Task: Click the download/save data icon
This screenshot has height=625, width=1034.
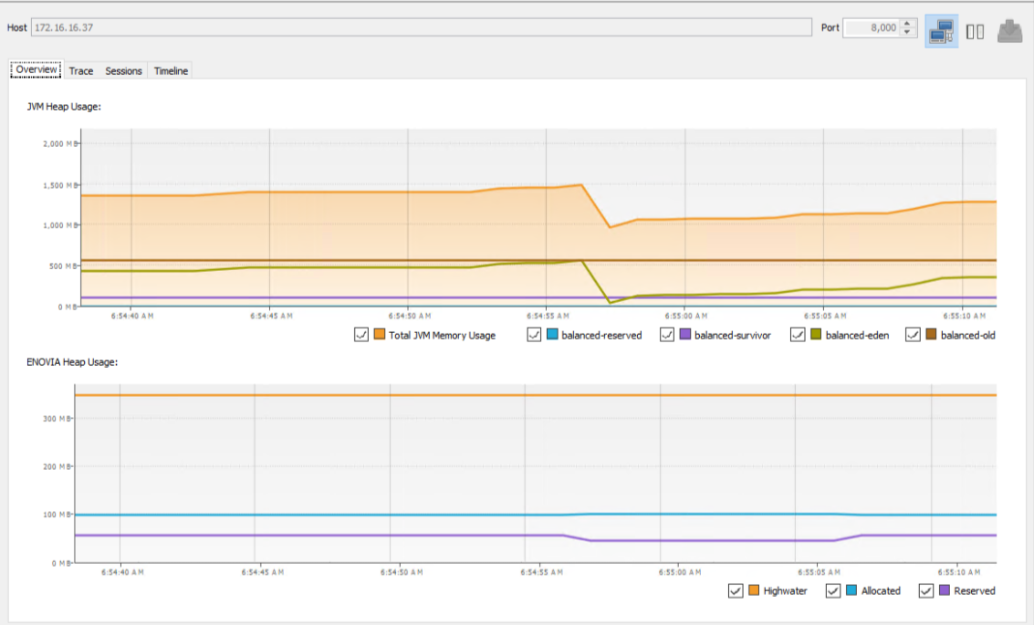Action: pyautogui.click(x=1009, y=31)
